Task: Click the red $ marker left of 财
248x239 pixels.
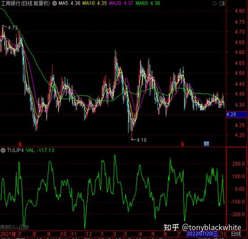Action: pos(183,144)
